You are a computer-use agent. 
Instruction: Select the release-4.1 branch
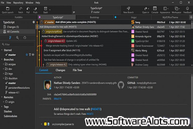18,92
